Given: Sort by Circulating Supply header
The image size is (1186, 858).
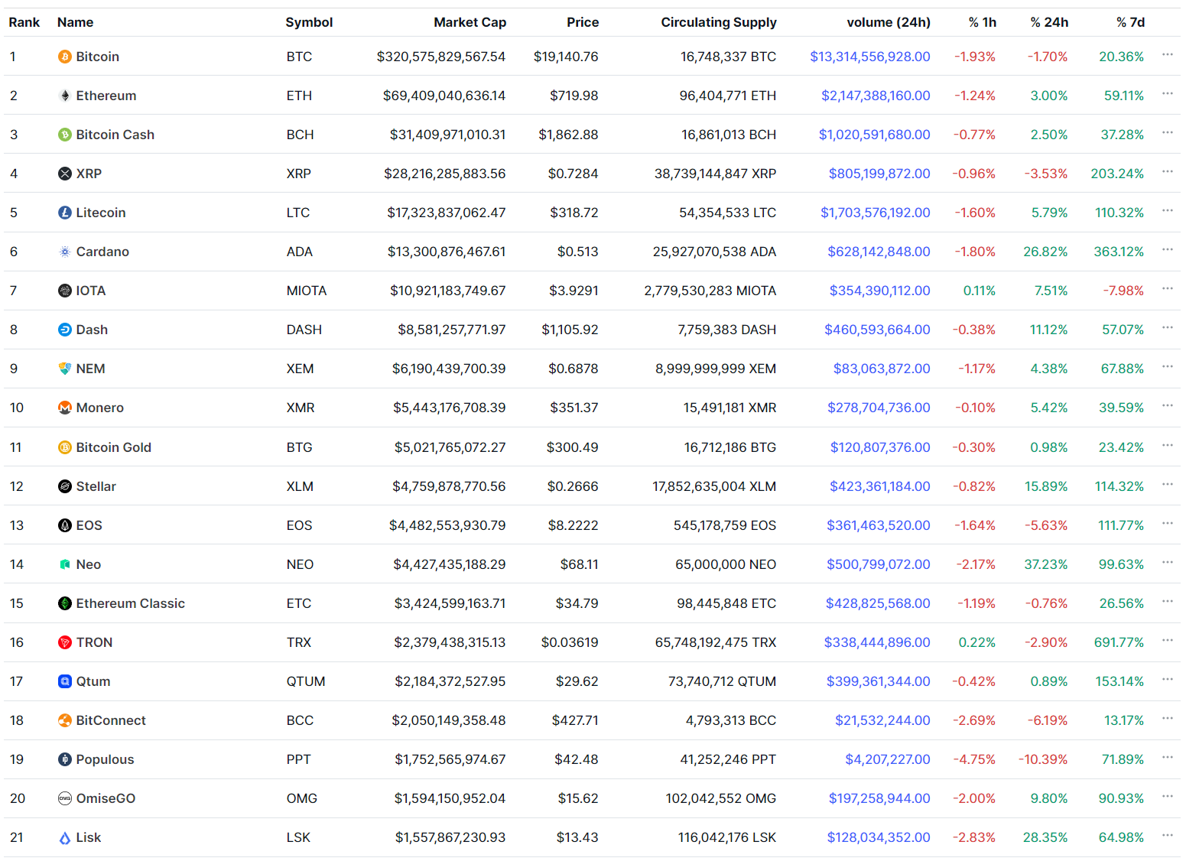Looking at the screenshot, I should point(719,22).
